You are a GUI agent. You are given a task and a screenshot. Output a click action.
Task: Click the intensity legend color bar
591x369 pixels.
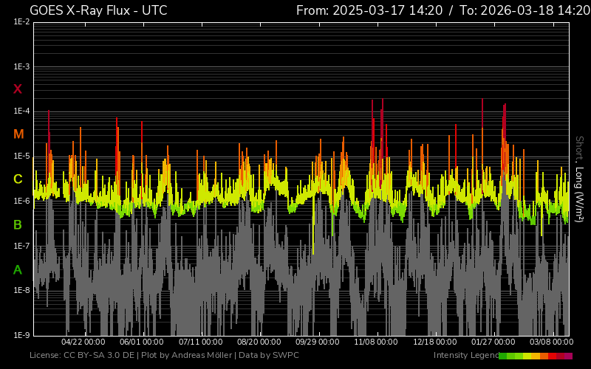point(535,356)
